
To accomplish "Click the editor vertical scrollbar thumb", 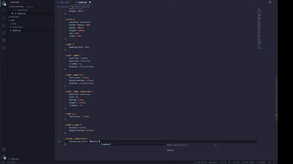I will coord(277,98).
